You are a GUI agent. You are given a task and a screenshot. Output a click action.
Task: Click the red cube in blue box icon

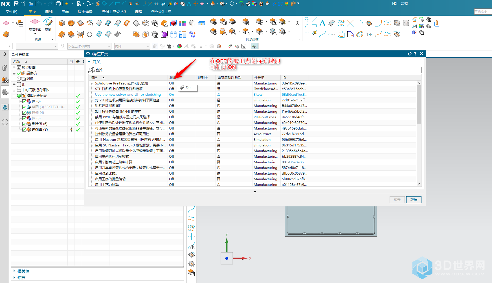click(x=173, y=23)
